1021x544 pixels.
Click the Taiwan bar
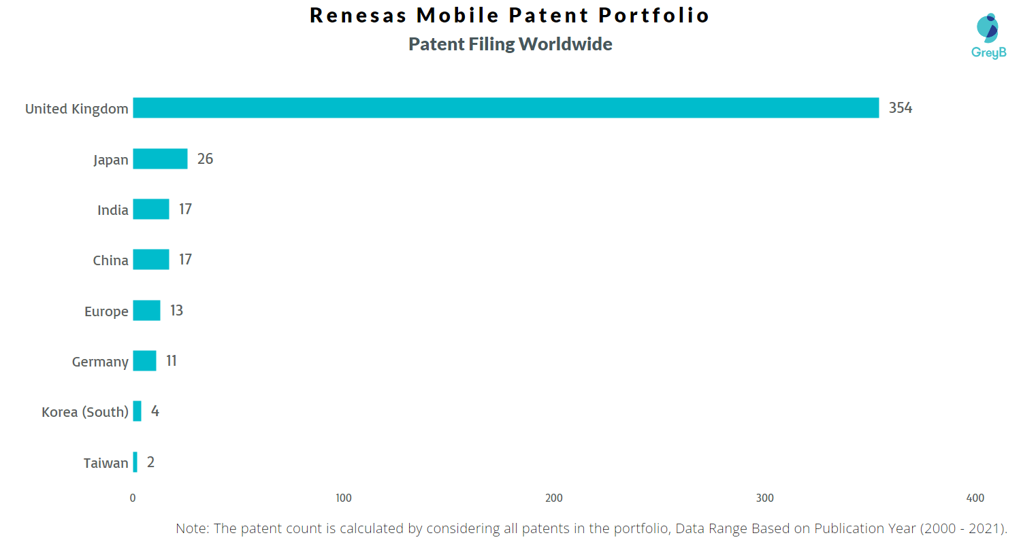(x=135, y=462)
